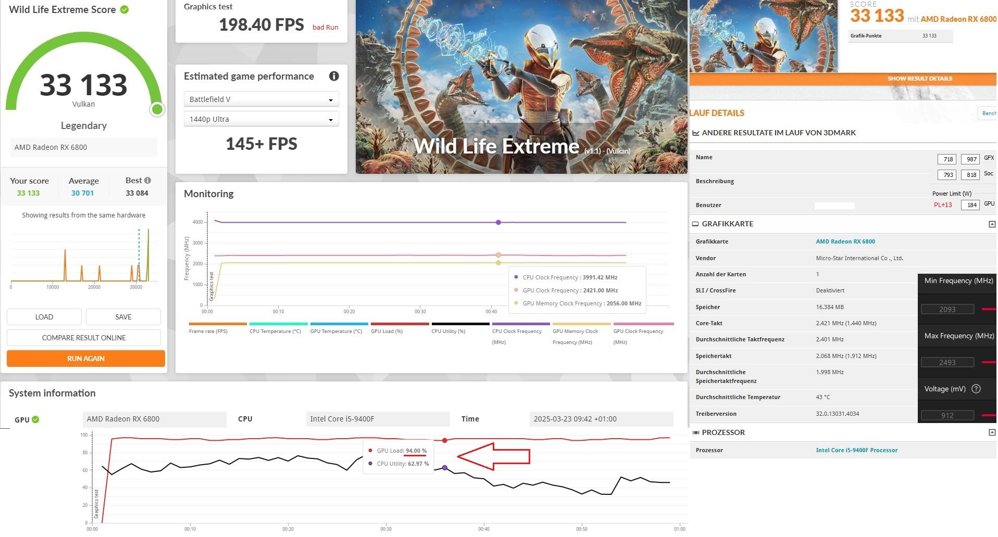Toggle the GPU Load (%) legend series
Screen dimensions: 998x537
pos(400,328)
